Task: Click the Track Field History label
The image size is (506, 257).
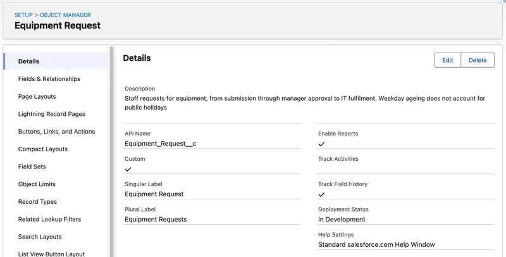Action: pyautogui.click(x=343, y=184)
